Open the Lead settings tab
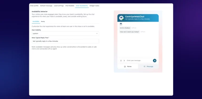Screen dimensions: 202x99 (59, 6)
